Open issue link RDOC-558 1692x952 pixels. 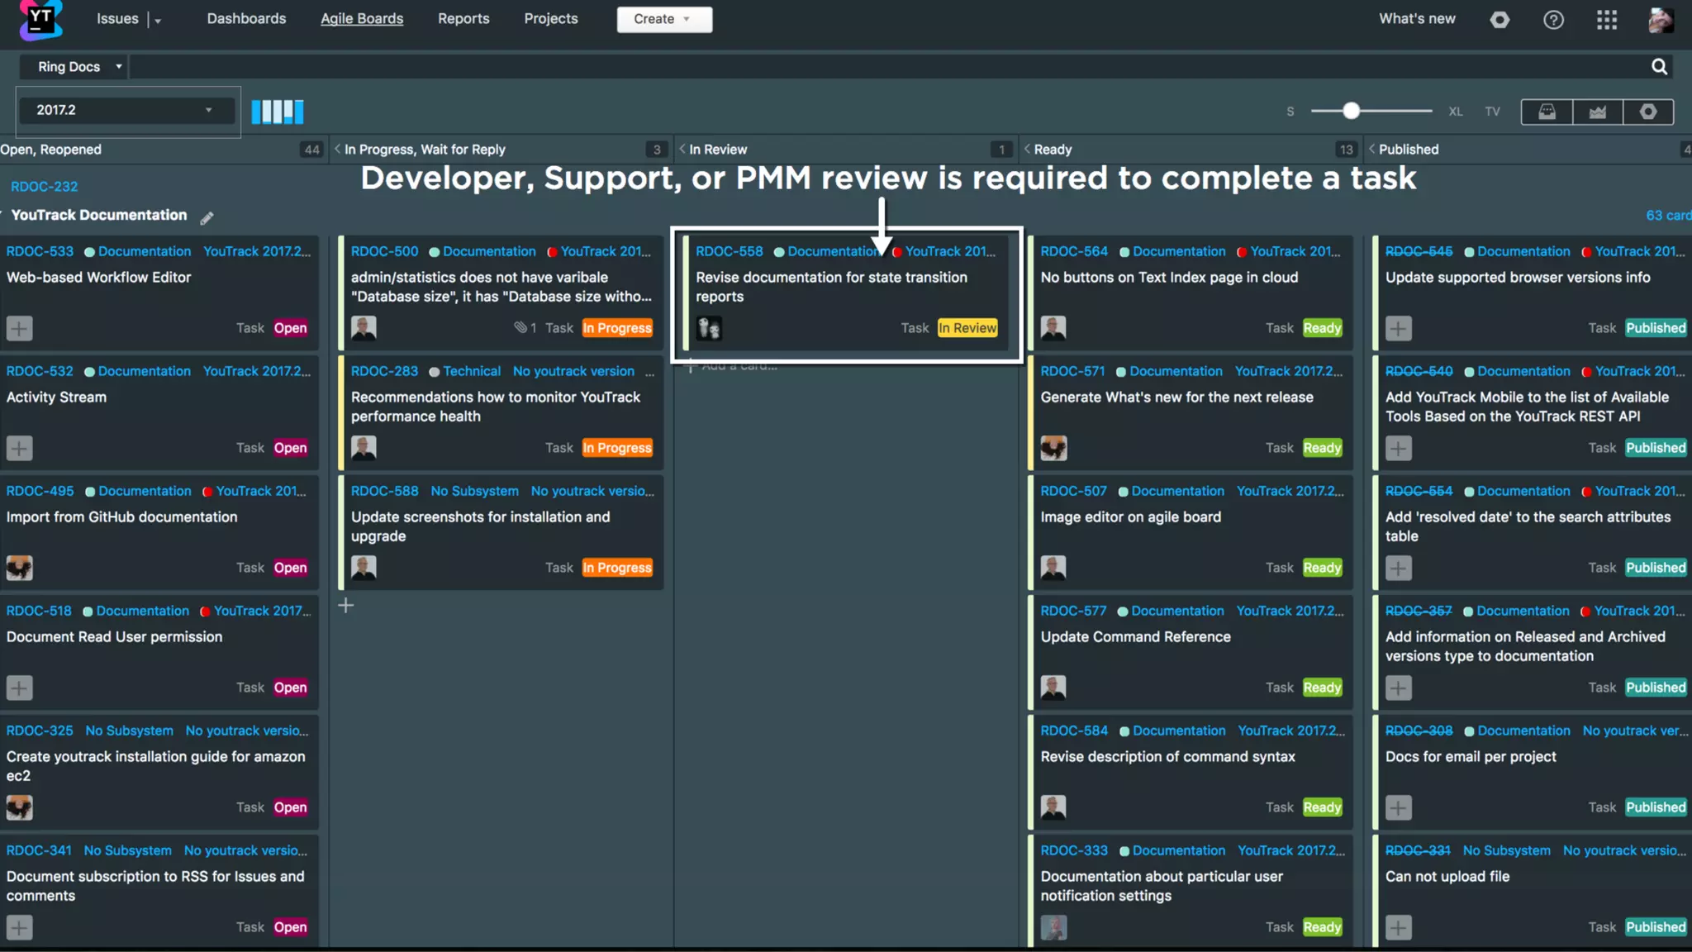click(729, 251)
